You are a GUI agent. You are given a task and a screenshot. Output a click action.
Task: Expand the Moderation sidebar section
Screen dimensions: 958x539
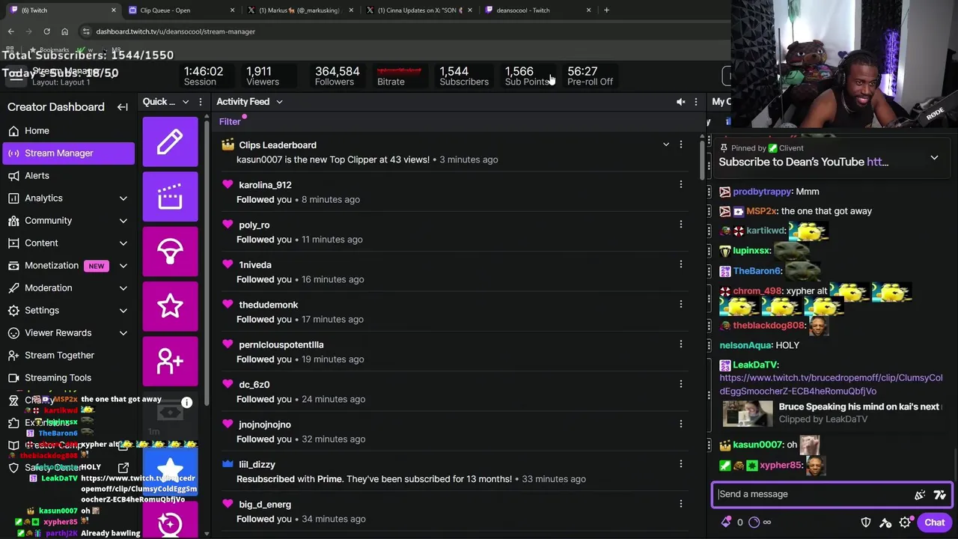(123, 288)
